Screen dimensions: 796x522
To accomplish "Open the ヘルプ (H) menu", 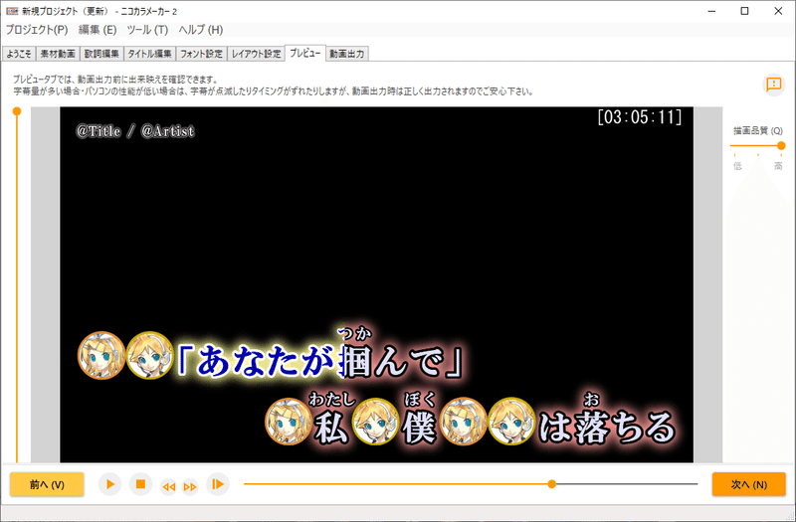I will (201, 30).
